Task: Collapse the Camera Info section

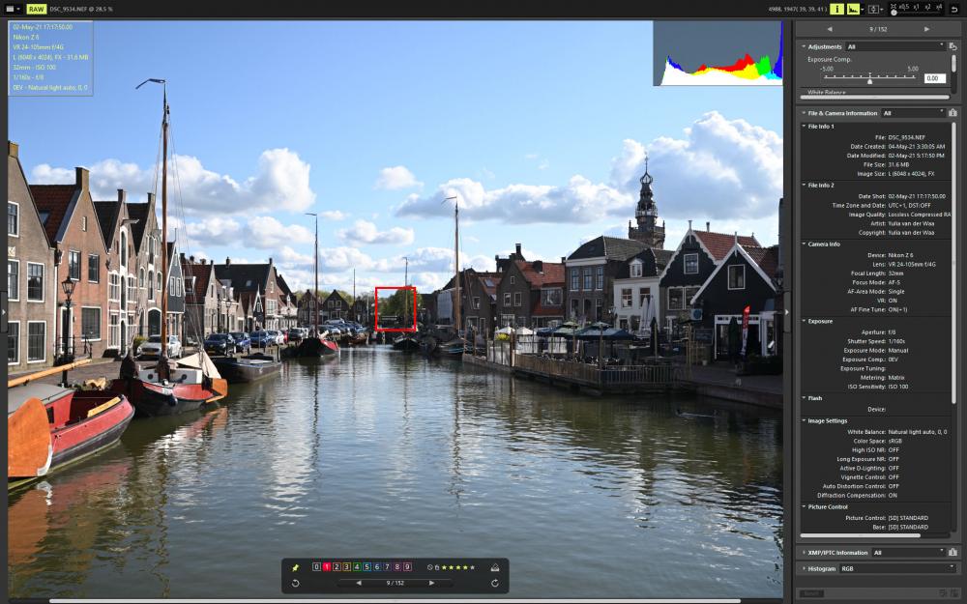Action: (805, 244)
